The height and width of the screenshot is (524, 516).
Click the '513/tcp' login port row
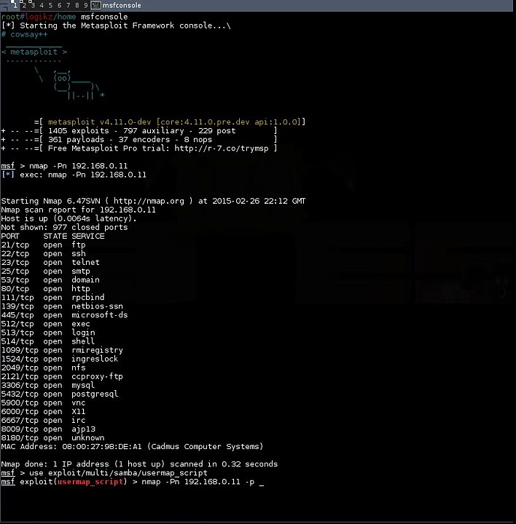pyautogui.click(x=48, y=333)
